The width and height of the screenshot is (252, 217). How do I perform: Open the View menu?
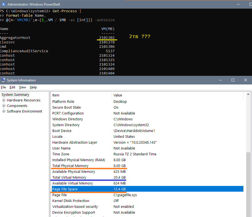(x=22, y=87)
